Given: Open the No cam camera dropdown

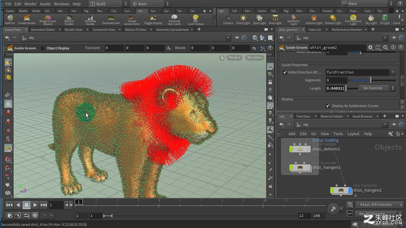Looking at the screenshot, I should pos(255,58).
